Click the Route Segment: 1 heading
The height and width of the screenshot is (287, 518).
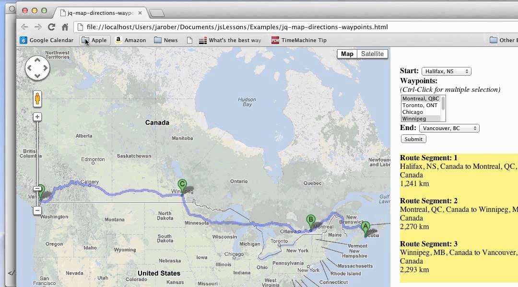(428, 158)
